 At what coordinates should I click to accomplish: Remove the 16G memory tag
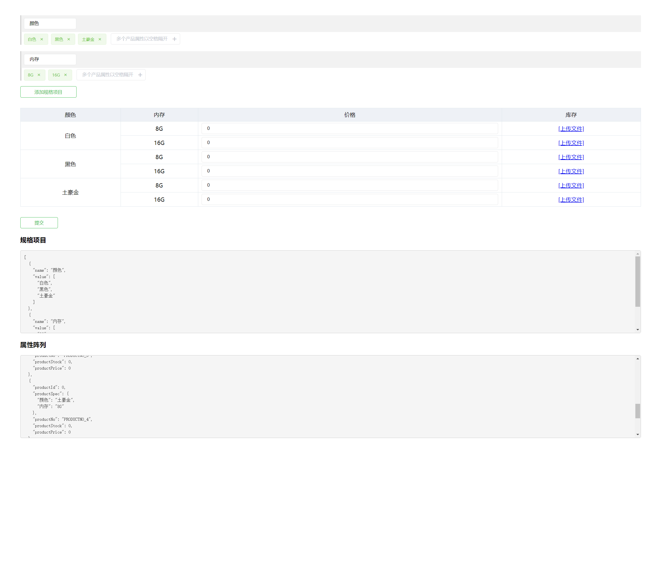(65, 75)
